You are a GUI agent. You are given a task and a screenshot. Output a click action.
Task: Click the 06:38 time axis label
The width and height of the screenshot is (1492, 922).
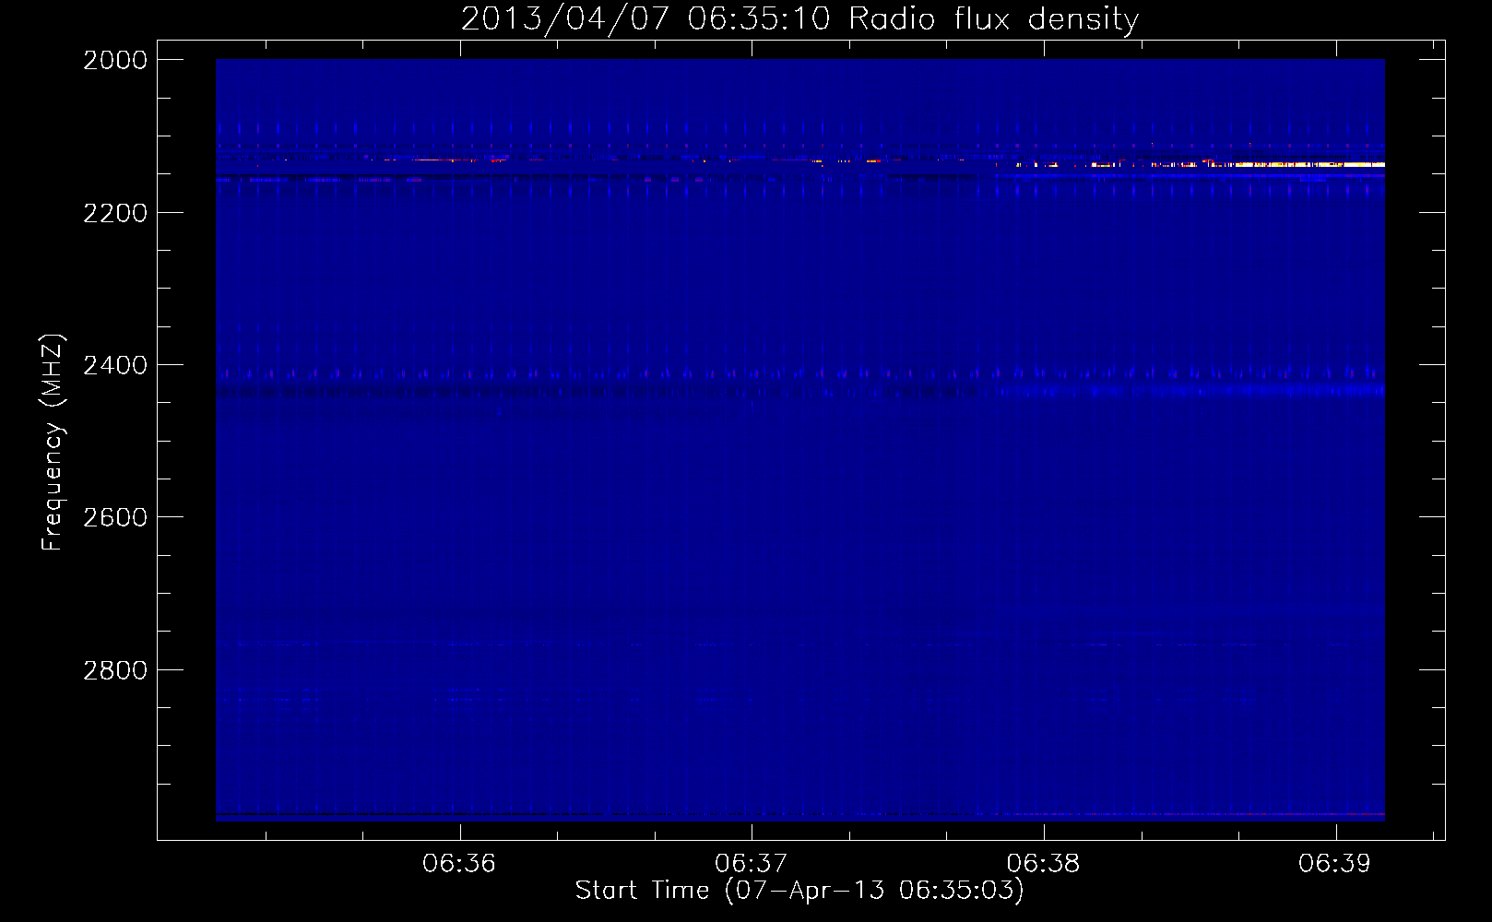coord(1043,864)
